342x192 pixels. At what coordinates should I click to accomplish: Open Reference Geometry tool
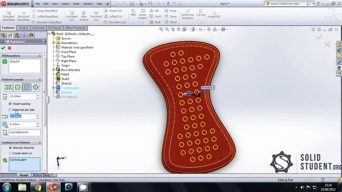tap(188, 14)
